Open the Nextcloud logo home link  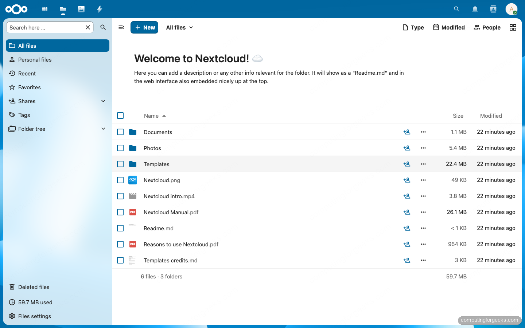[x=16, y=9]
